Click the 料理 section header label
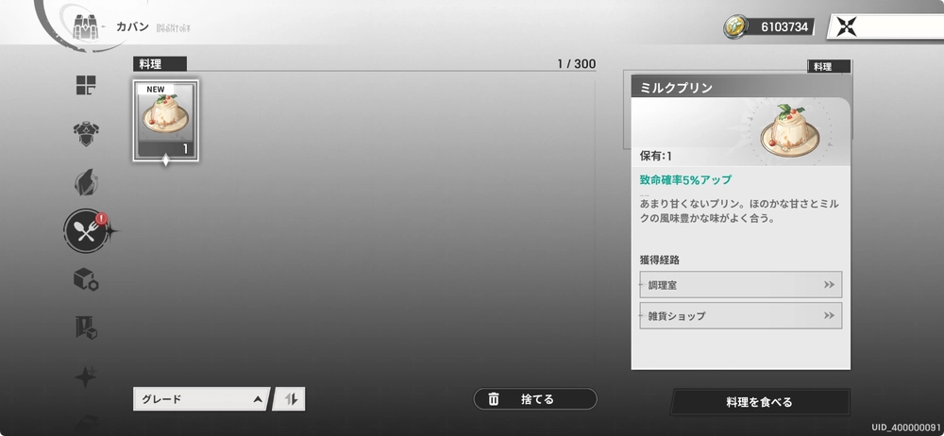The image size is (944, 436). [x=160, y=64]
